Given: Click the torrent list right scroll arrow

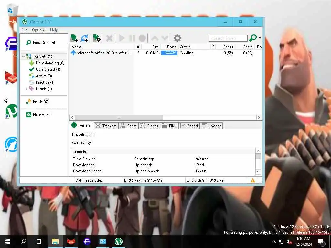Looking at the screenshot, I should click(259, 117).
